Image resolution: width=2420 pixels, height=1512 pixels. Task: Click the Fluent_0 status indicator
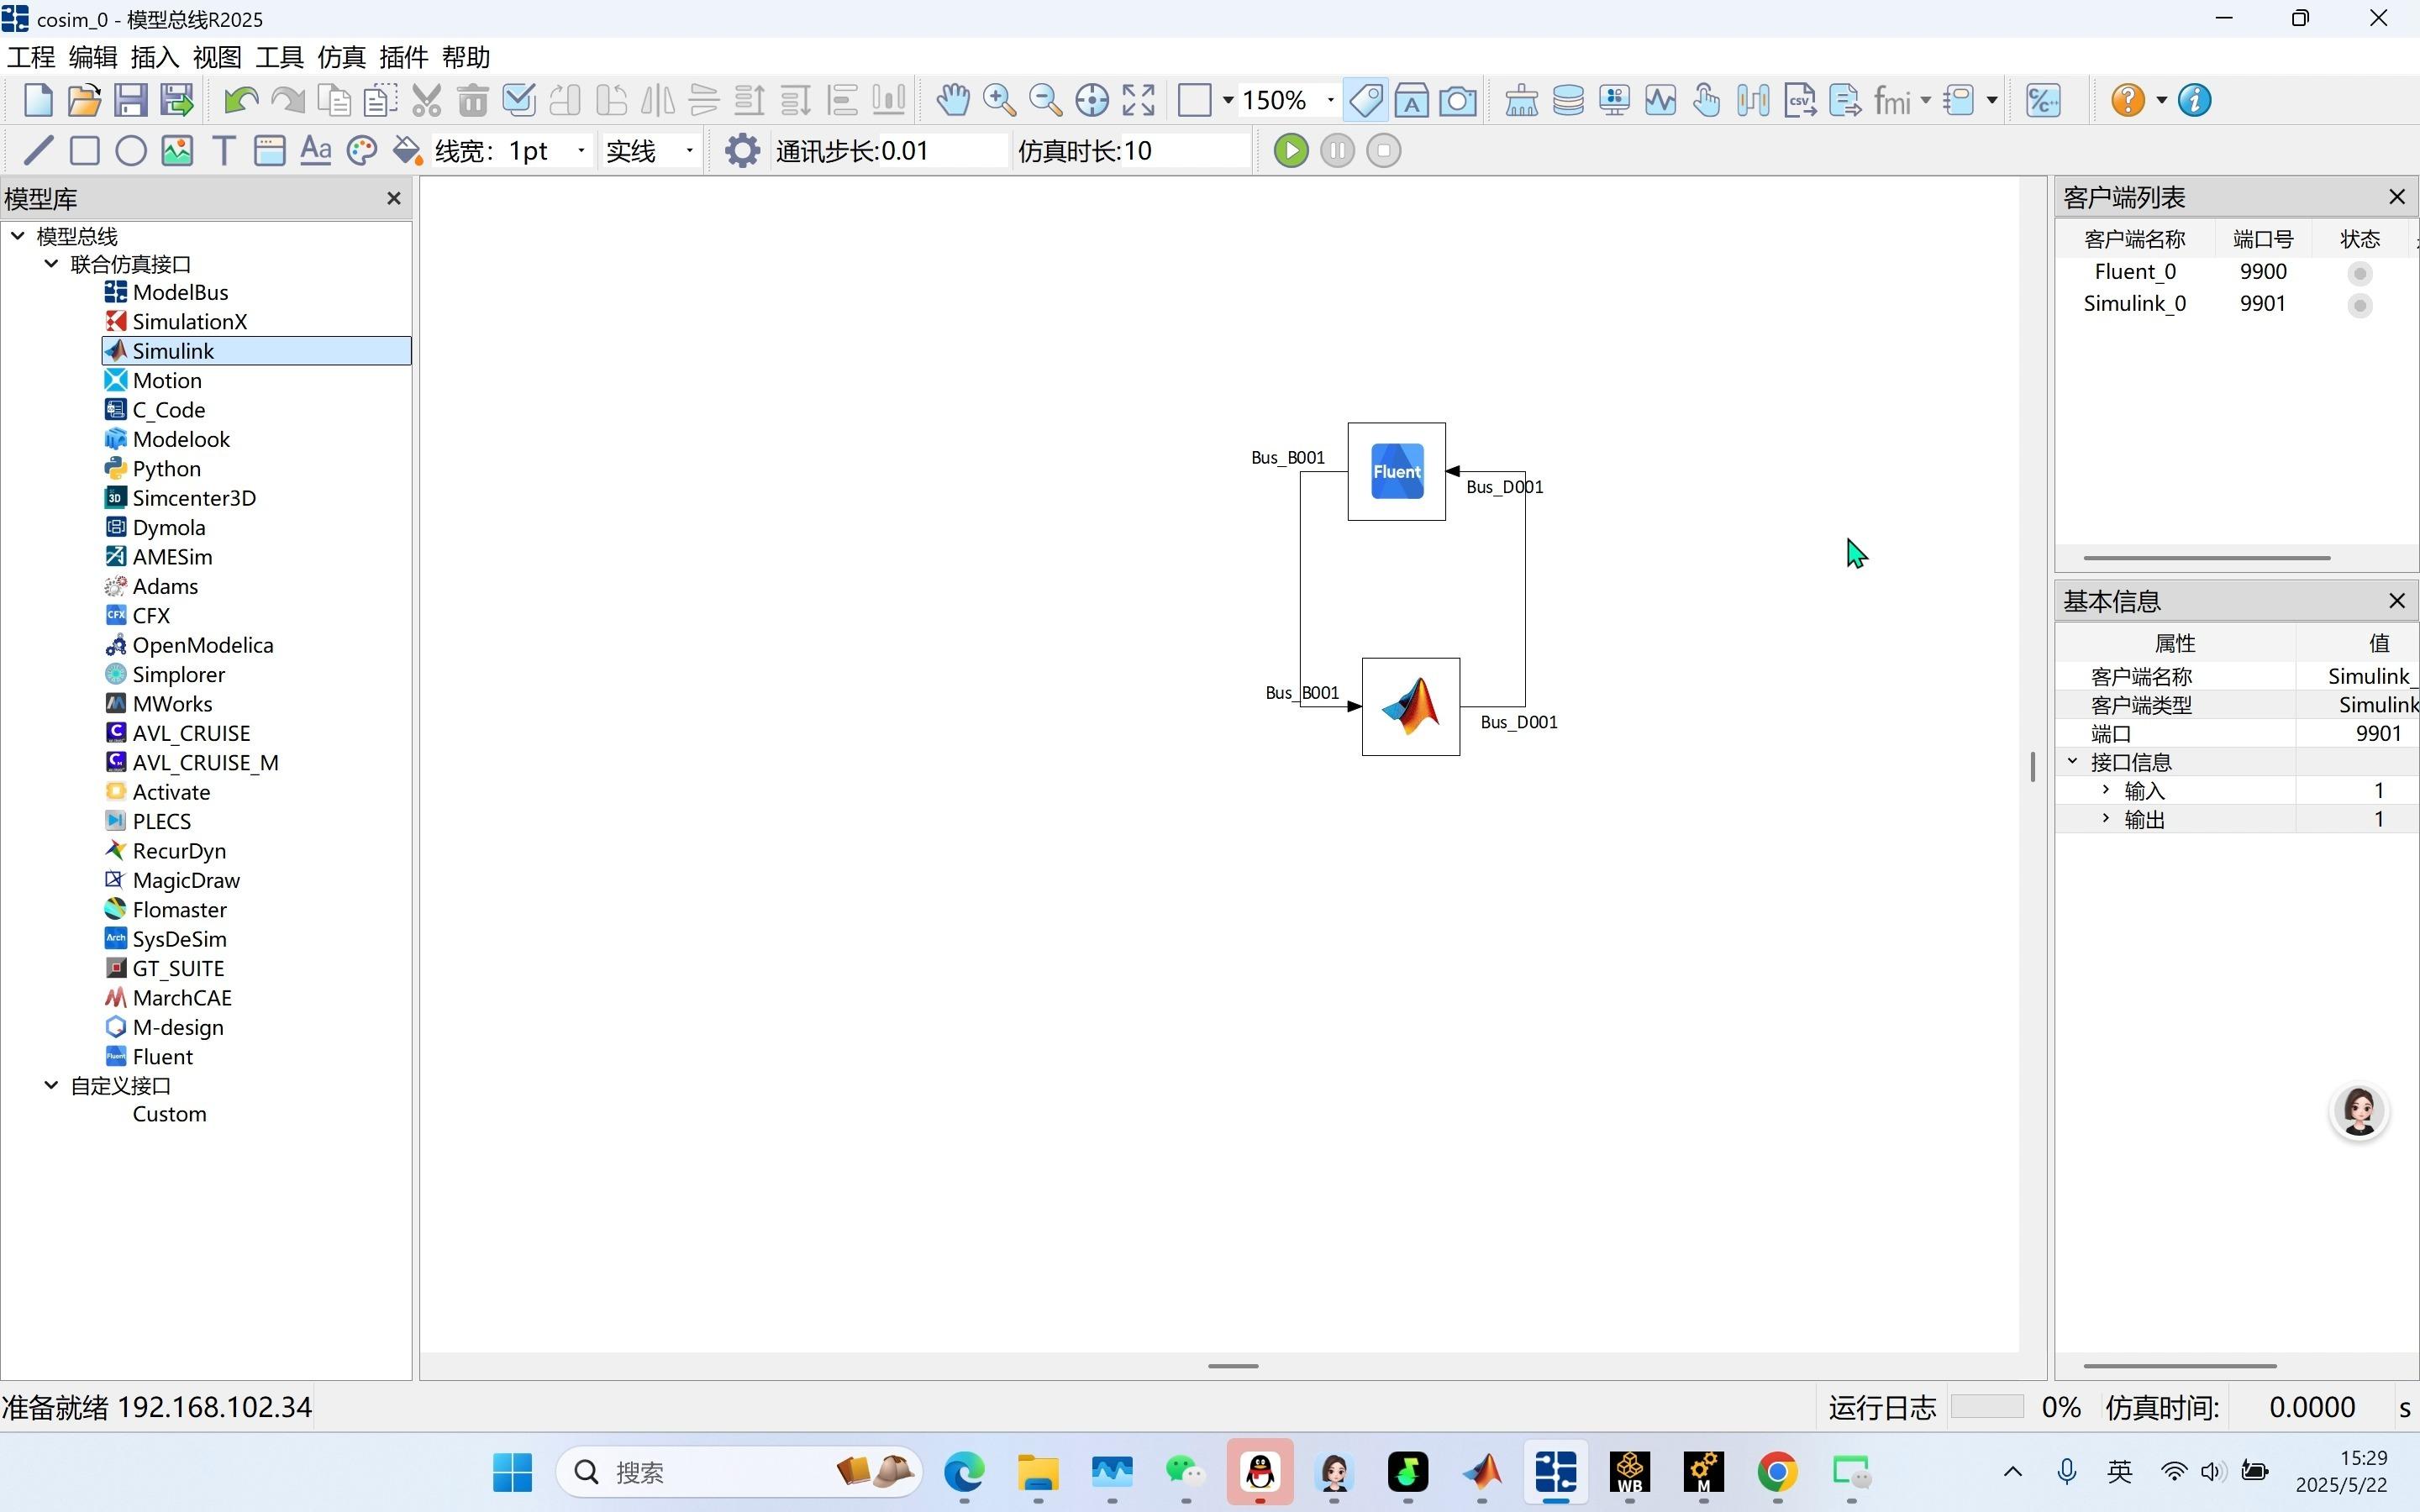click(2359, 273)
